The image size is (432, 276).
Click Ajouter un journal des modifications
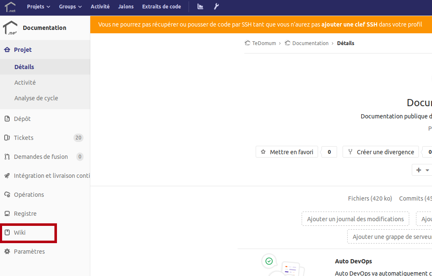(355, 219)
